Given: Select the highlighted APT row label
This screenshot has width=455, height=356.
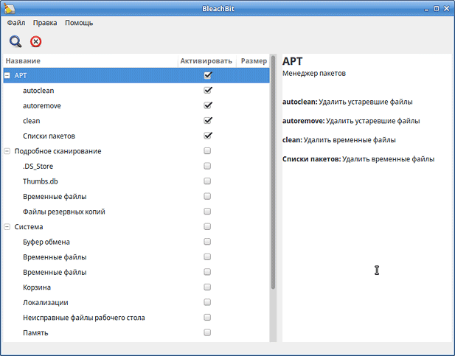Looking at the screenshot, I should click(x=21, y=75).
